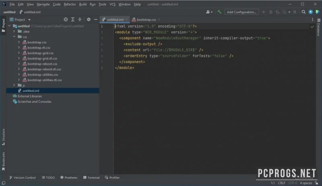This screenshot has width=322, height=186.
Task: Collapse the css folder
Action: 14,37
